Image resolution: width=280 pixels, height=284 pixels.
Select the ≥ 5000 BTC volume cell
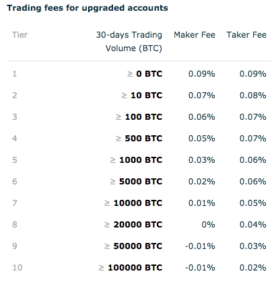coord(136,182)
